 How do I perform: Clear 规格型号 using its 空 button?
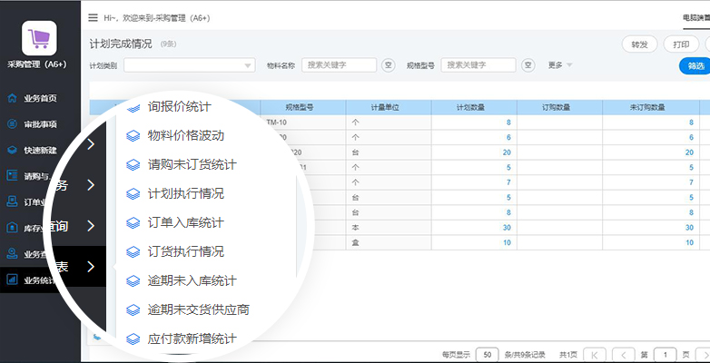tap(528, 65)
